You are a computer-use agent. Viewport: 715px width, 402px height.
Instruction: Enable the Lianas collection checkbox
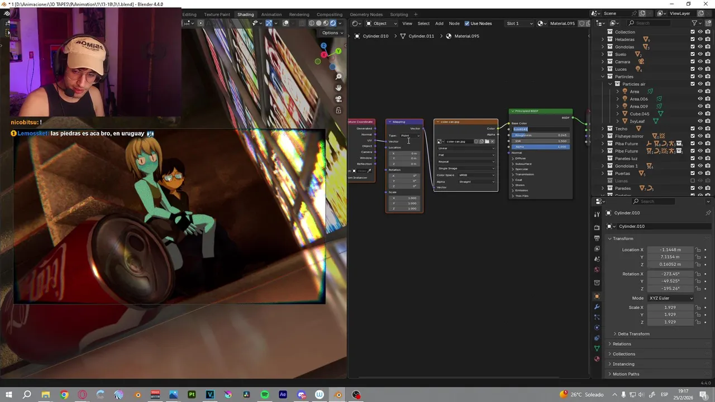pos(693,181)
